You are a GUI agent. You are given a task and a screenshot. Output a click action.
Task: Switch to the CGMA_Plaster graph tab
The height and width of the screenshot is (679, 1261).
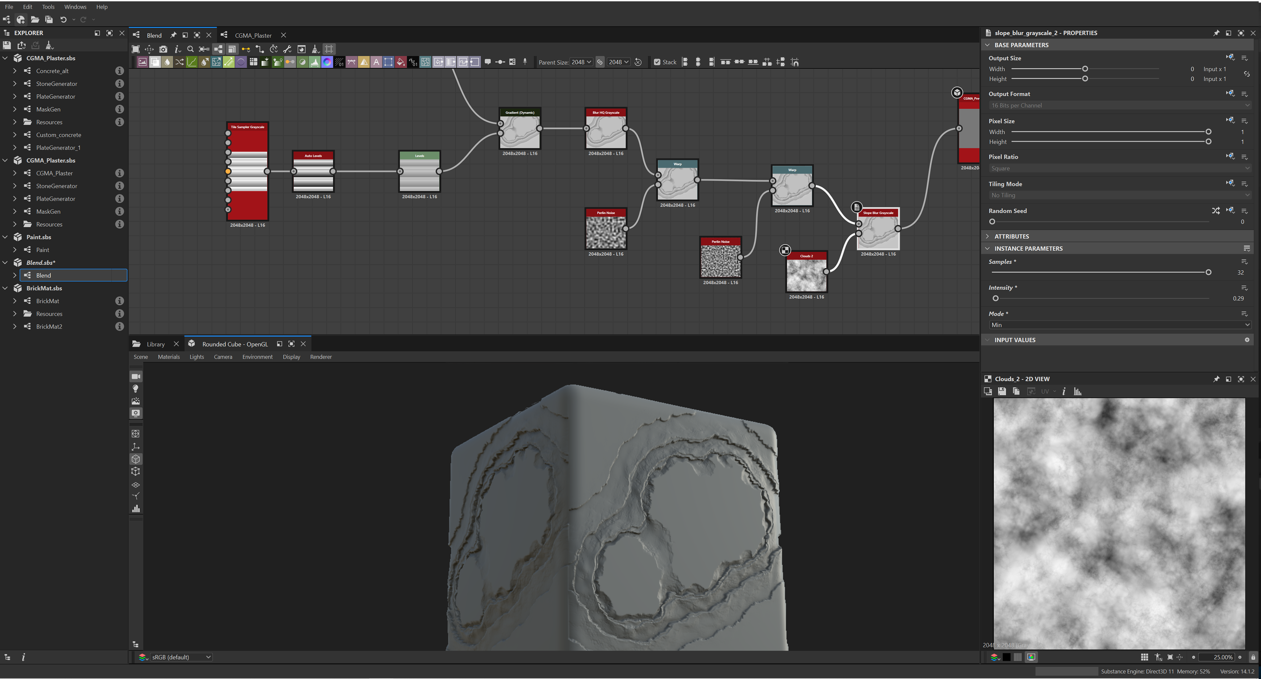pos(253,35)
